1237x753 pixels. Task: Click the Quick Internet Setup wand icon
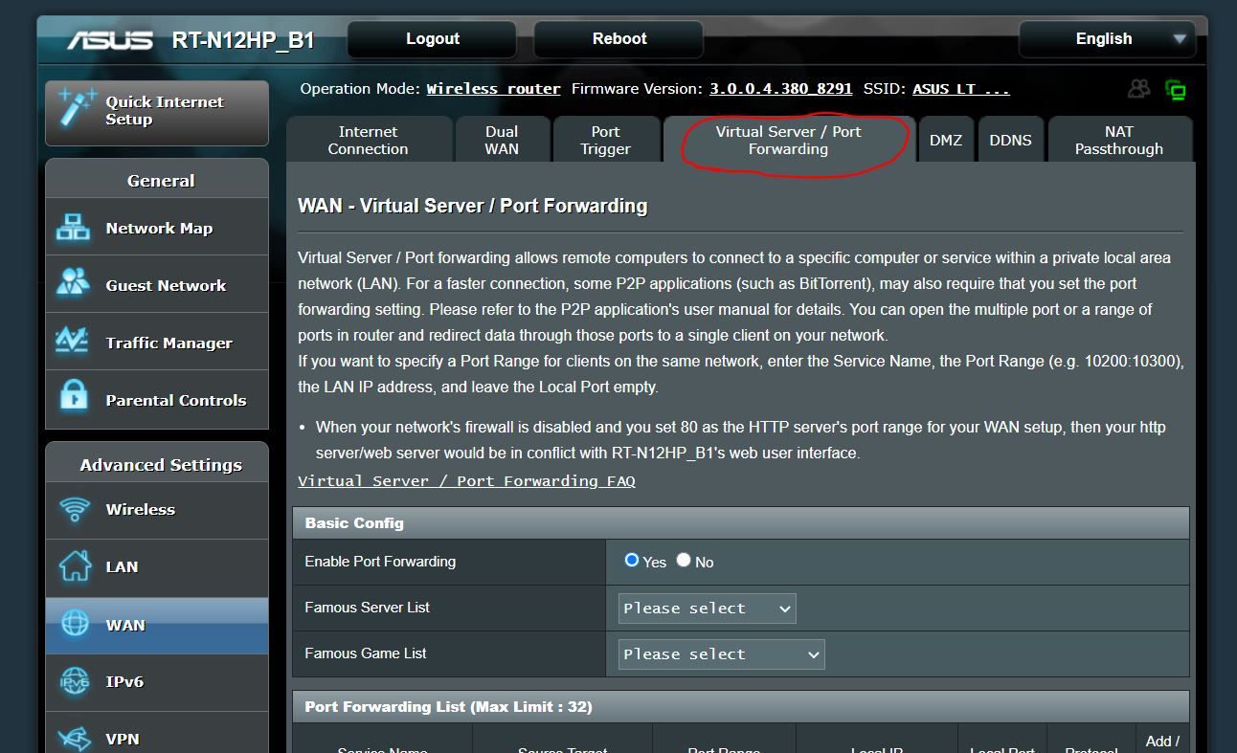[76, 108]
